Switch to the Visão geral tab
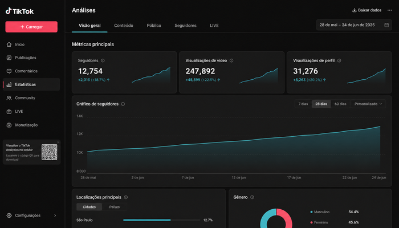Screen dimensions: 399x228 tap(89, 26)
